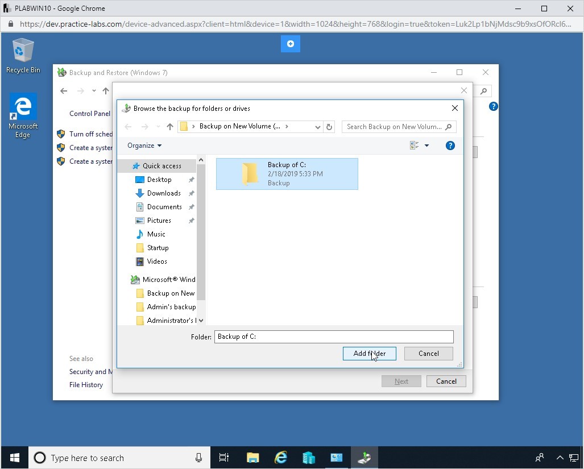Click the back arrow in browse dialog
The height and width of the screenshot is (469, 584).
(128, 127)
